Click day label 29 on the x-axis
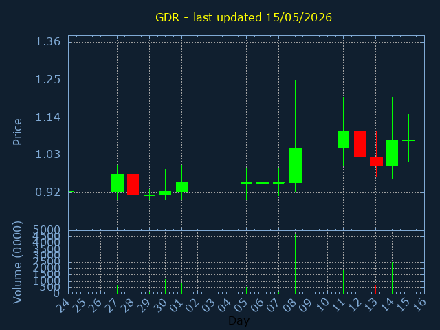This screenshot has height=330, width=440. 144,305
